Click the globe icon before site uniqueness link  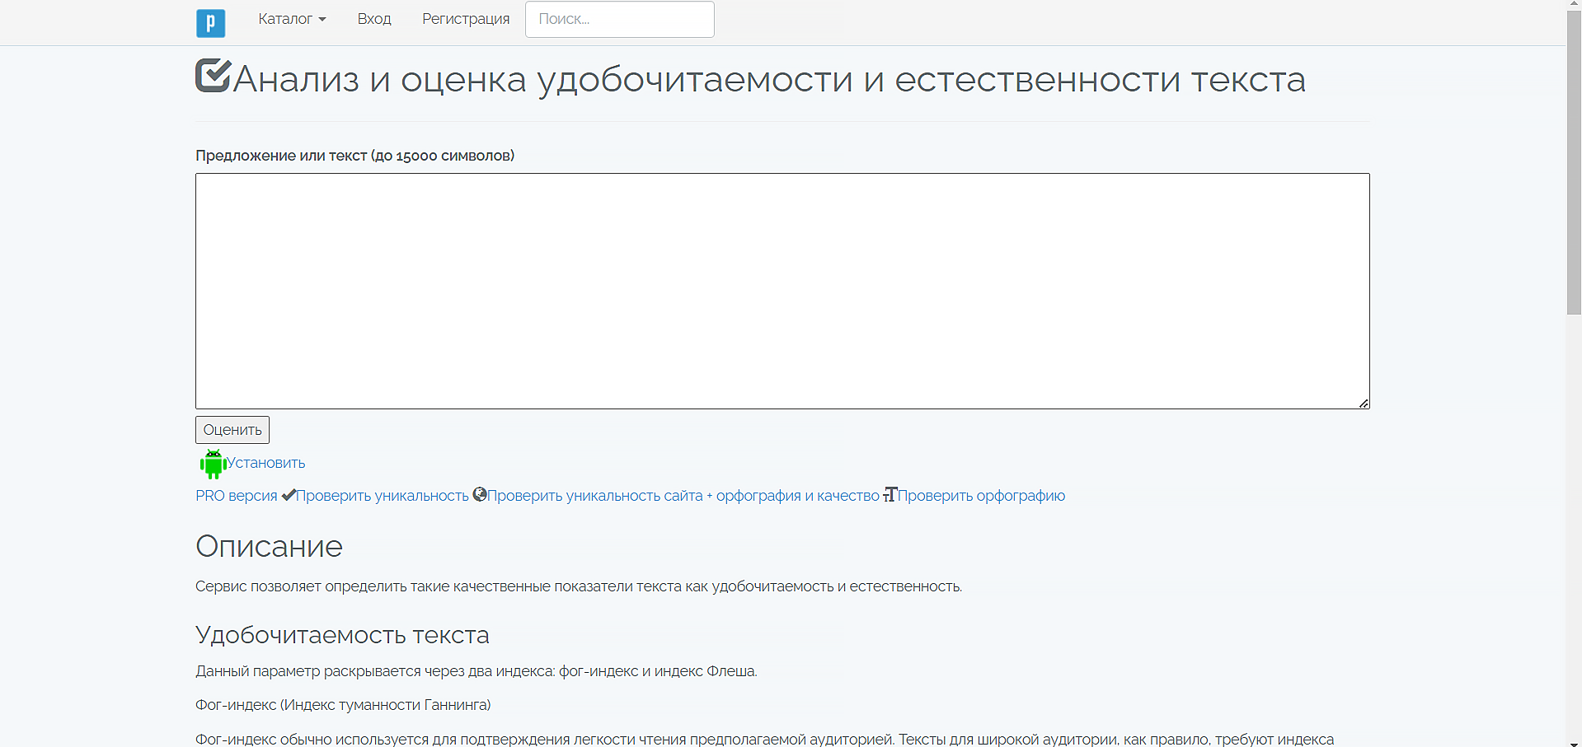[480, 494]
